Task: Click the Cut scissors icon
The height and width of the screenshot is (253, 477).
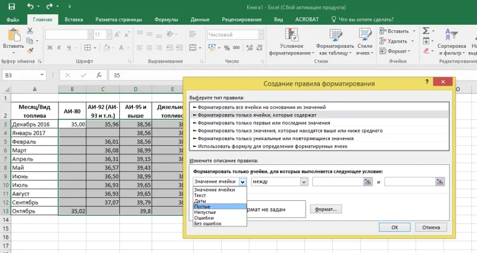Action: (x=30, y=30)
